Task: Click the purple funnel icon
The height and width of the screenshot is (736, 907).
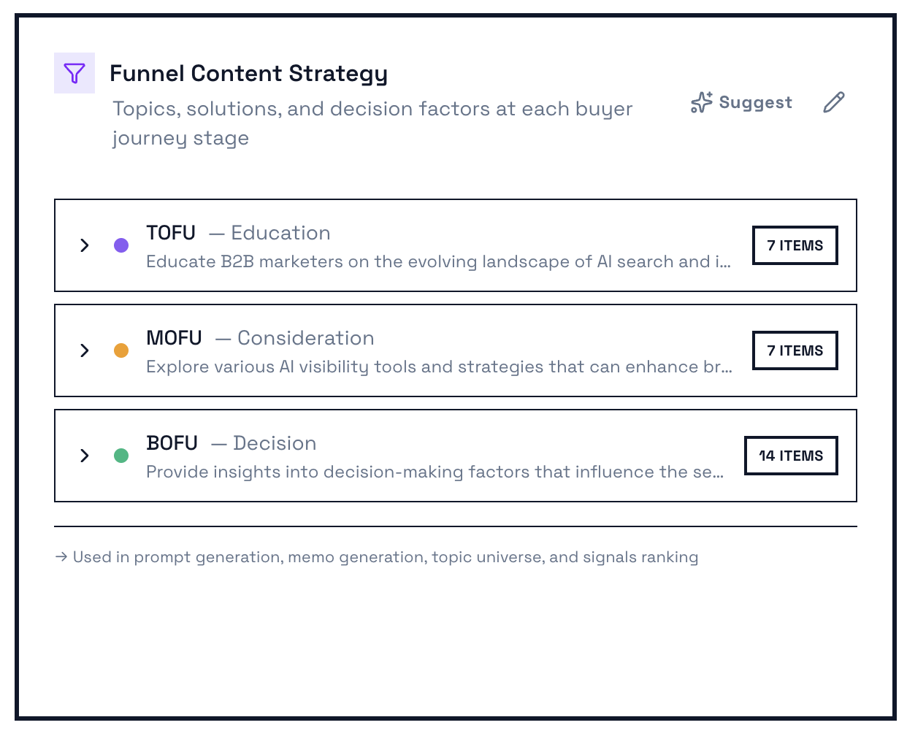Action: tap(74, 72)
